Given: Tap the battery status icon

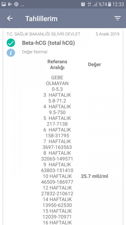Looking at the screenshot, I should coord(109,4).
